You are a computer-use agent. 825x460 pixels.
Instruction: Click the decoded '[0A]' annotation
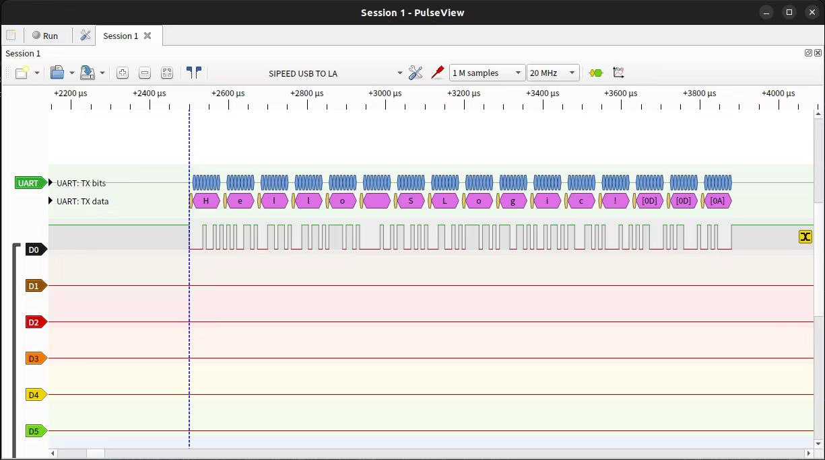(x=718, y=200)
